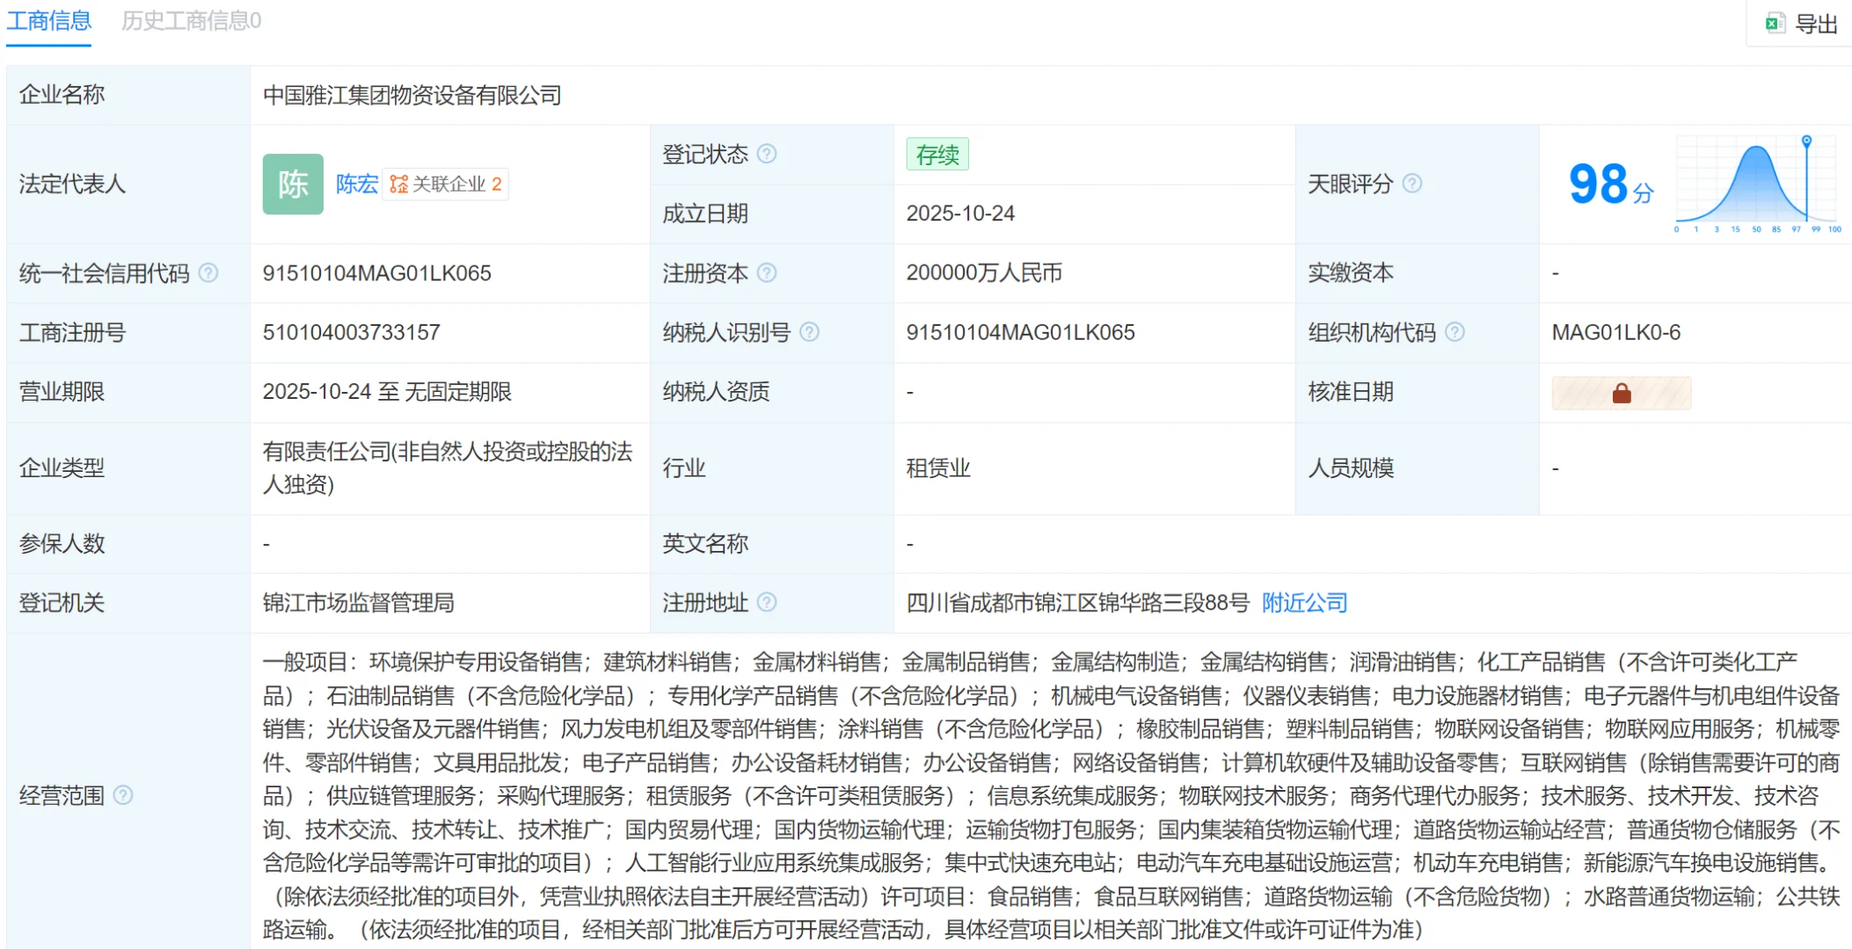Viewport: 1852px width, 949px height.
Task: Click the marker on the 98分 score curve
Action: (1805, 141)
